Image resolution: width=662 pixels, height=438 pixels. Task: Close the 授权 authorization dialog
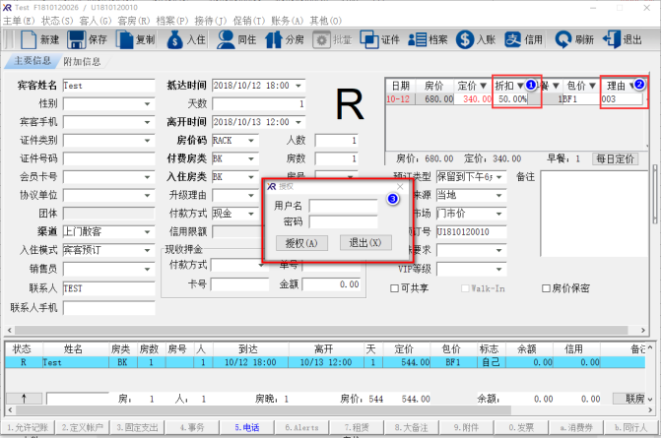400,186
